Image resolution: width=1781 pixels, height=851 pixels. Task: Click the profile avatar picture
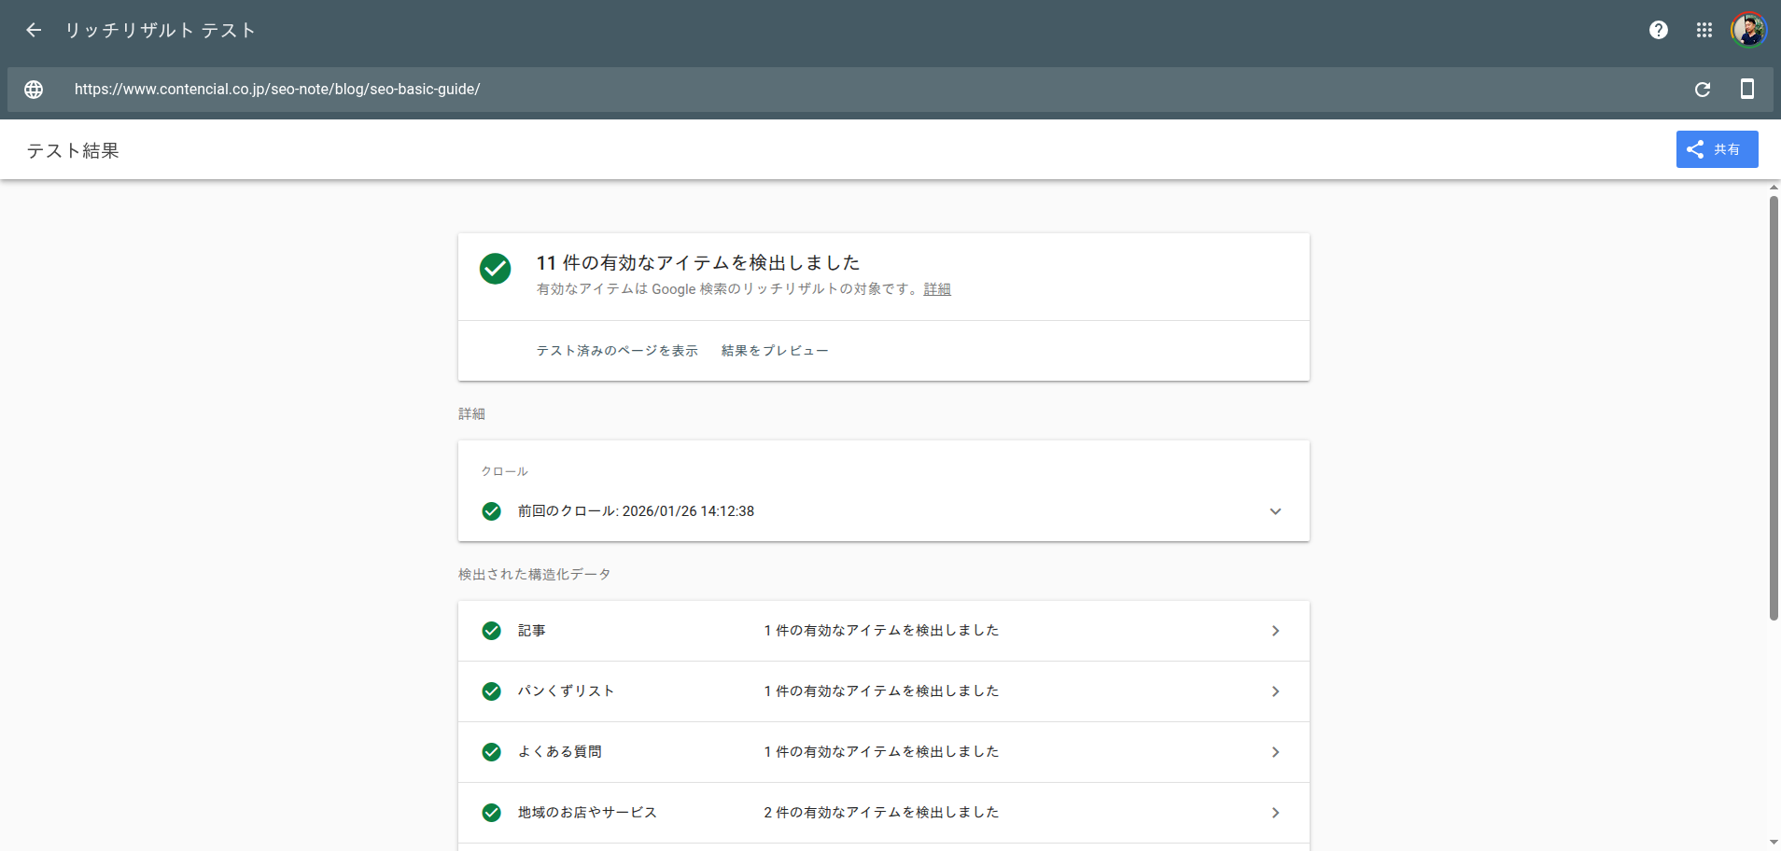(1749, 30)
